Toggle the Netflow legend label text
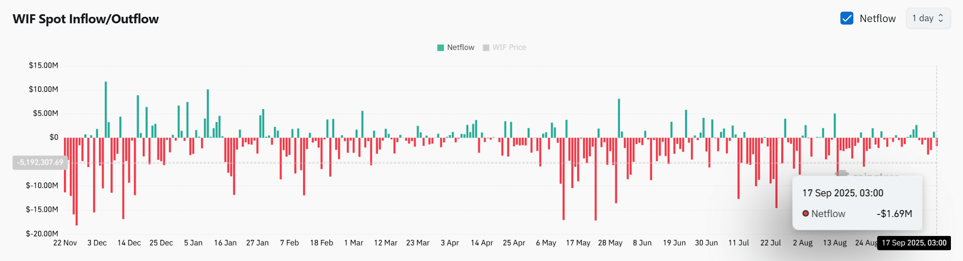 pos(461,47)
